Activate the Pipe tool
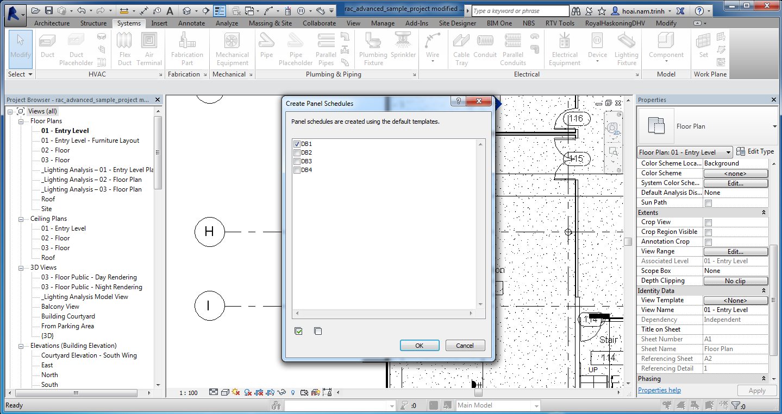782x414 pixels. click(x=266, y=49)
